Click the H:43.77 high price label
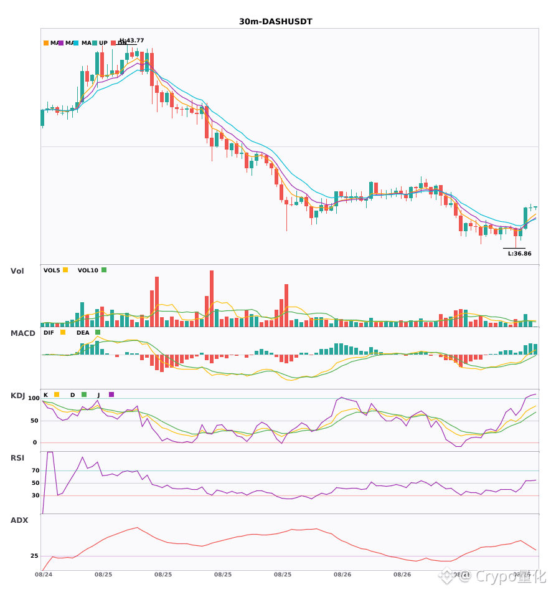The image size is (551, 592). 131,41
